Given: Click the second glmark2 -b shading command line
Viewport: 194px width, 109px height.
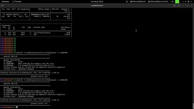Looking at the screenshot, I should pos(42,80).
